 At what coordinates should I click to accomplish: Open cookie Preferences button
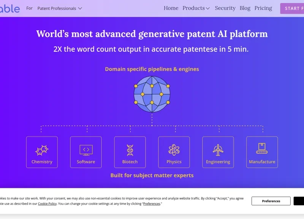click(x=271, y=201)
